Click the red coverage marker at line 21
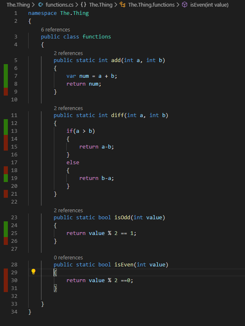Image resolution: width=245 pixels, height=326 pixels. point(6,194)
